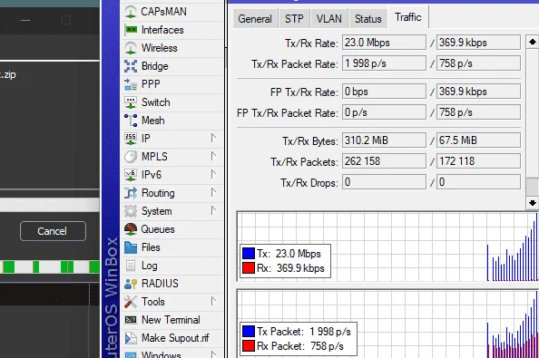539x358 pixels.
Task: Click the Files folder icon
Action: [131, 247]
